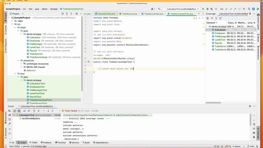Click the Debug bug icon in the toolbar

tap(208, 9)
